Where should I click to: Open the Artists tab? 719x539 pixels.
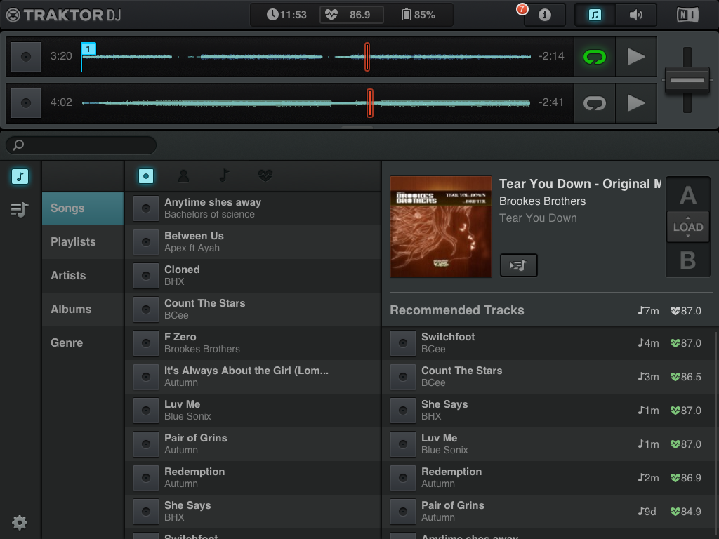pos(83,275)
